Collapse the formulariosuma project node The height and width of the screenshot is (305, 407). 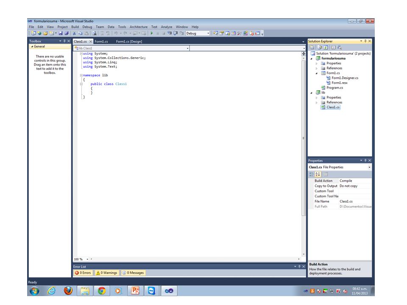click(x=312, y=58)
